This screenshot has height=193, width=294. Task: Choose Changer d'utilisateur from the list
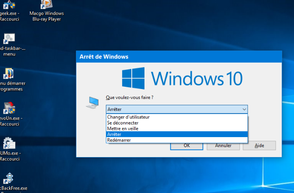(177, 117)
